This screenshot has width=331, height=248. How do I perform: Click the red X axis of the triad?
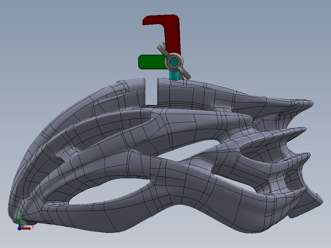[26, 229]
